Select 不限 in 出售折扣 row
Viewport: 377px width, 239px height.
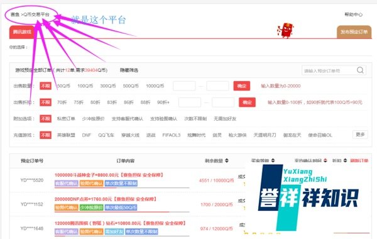click(45, 103)
